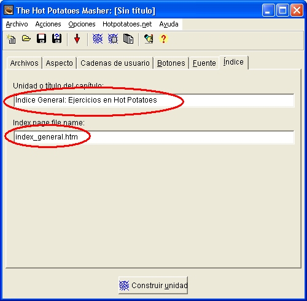
Task: Click the red question mark help icon
Action: click(163, 39)
